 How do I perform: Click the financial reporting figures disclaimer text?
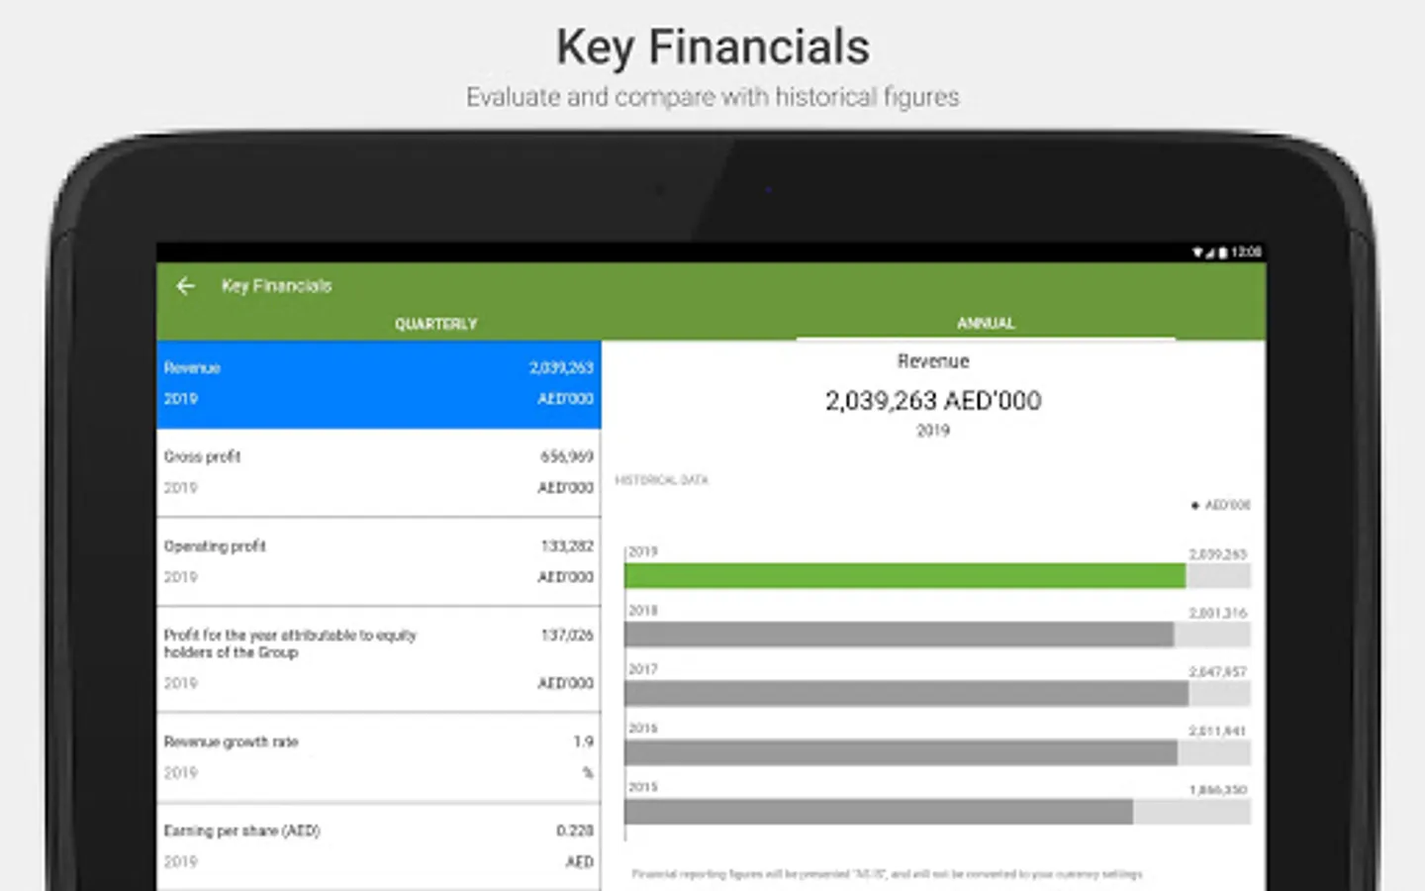887,874
